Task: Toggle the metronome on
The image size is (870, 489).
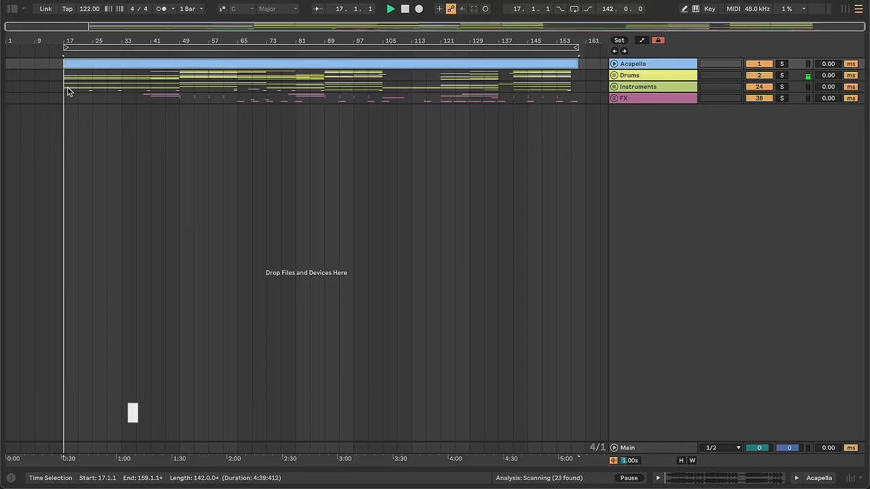Action: coord(162,9)
